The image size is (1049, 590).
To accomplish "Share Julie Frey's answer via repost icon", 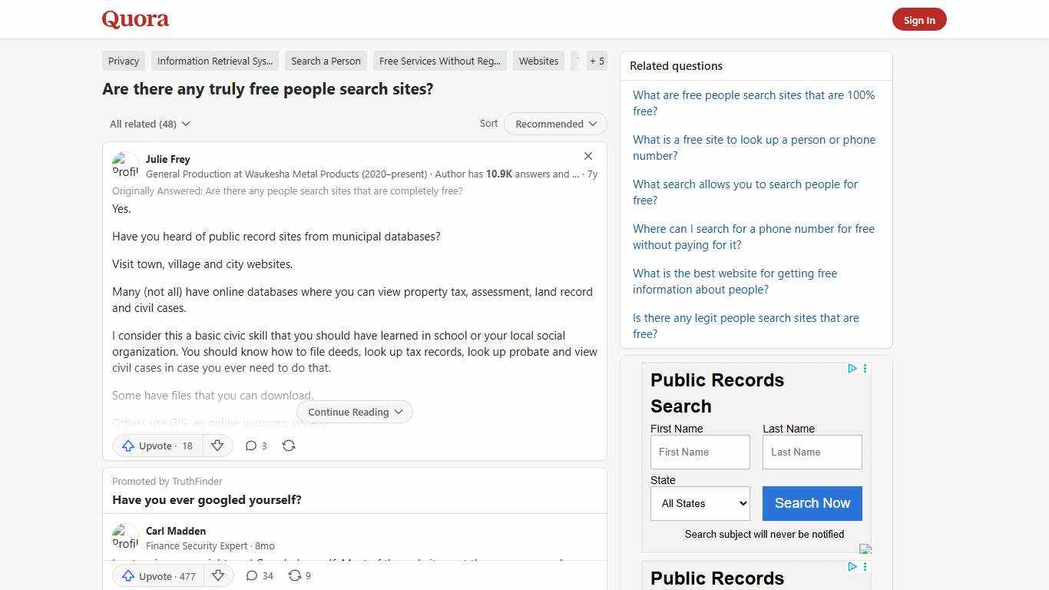I will tap(289, 446).
